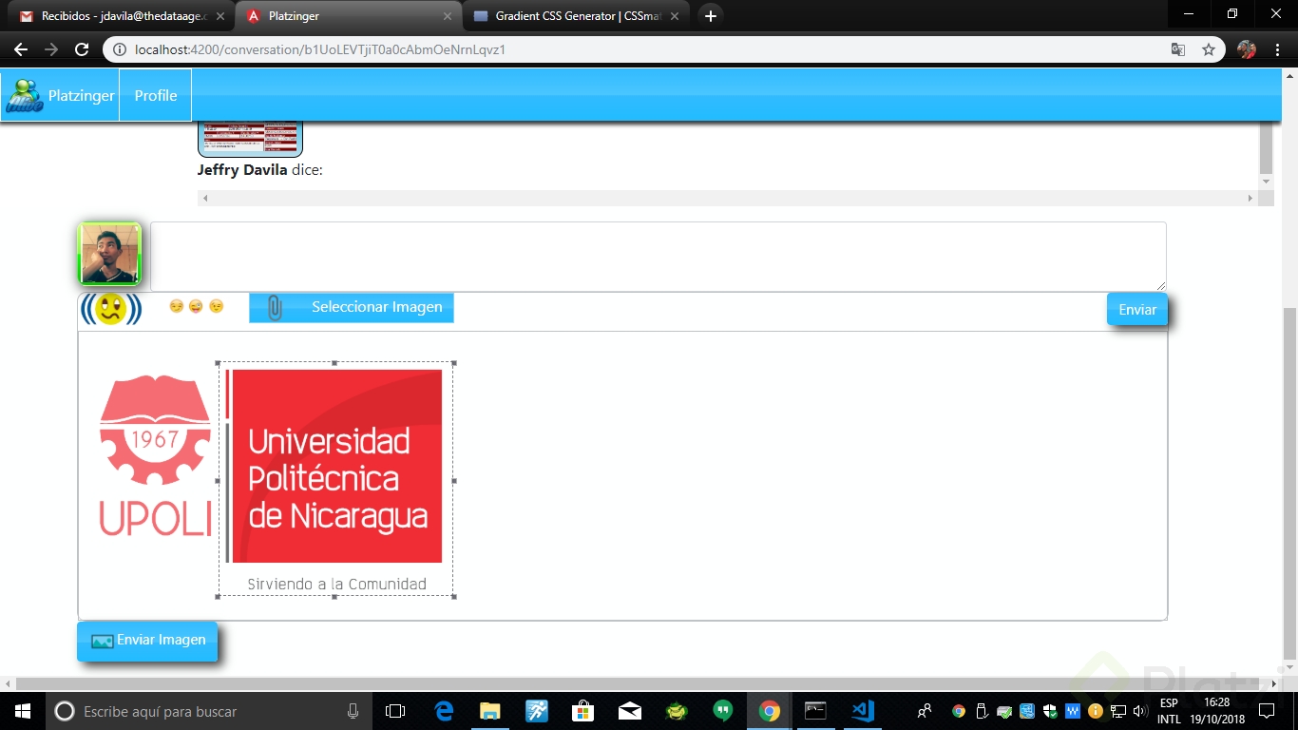Click the image thumbnail above Jeffry Davila

coord(250,139)
